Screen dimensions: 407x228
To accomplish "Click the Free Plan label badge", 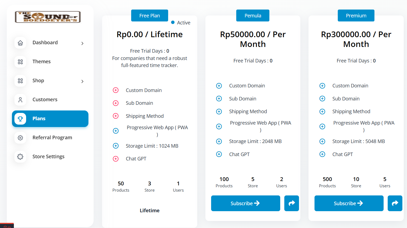I will [x=150, y=15].
